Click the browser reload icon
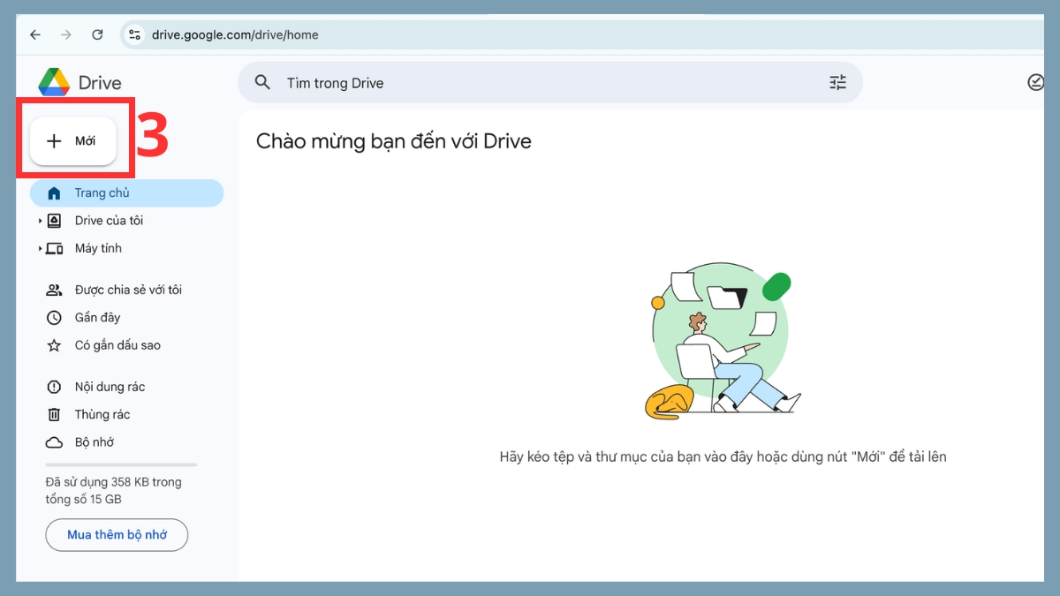1060x596 pixels. coord(98,34)
